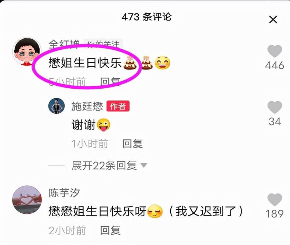
Task: Tap the laughing emoji in 全红婵's comment
Action: 162,63
